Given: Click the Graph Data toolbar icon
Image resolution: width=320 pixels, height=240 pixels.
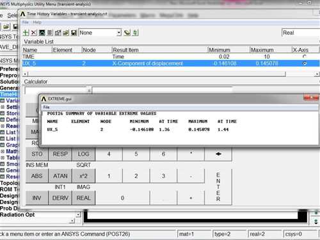Looking at the screenshot, I should [42, 33].
